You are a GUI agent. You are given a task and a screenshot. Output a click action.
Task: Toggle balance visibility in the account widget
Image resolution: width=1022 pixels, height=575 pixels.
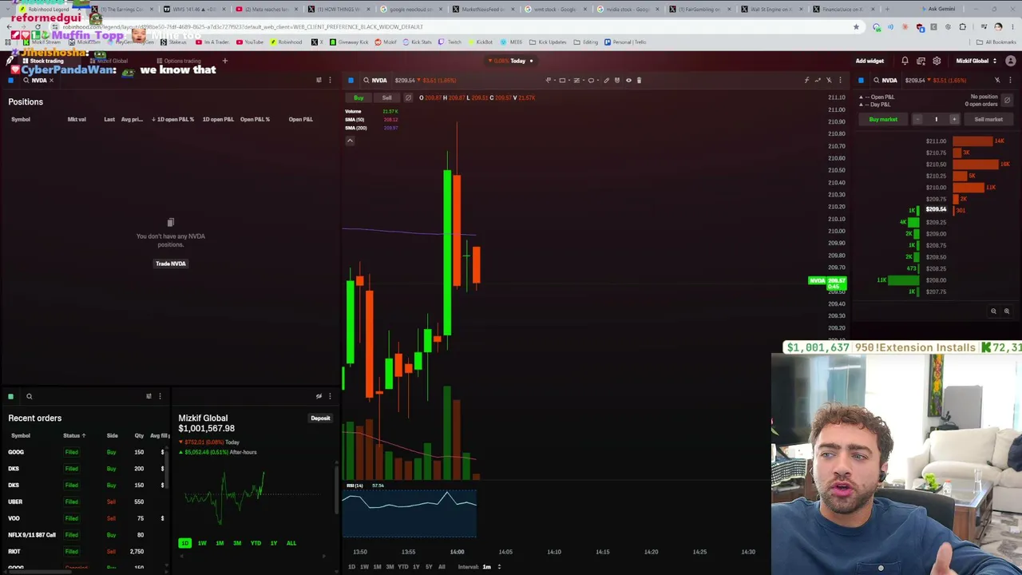[x=319, y=396]
